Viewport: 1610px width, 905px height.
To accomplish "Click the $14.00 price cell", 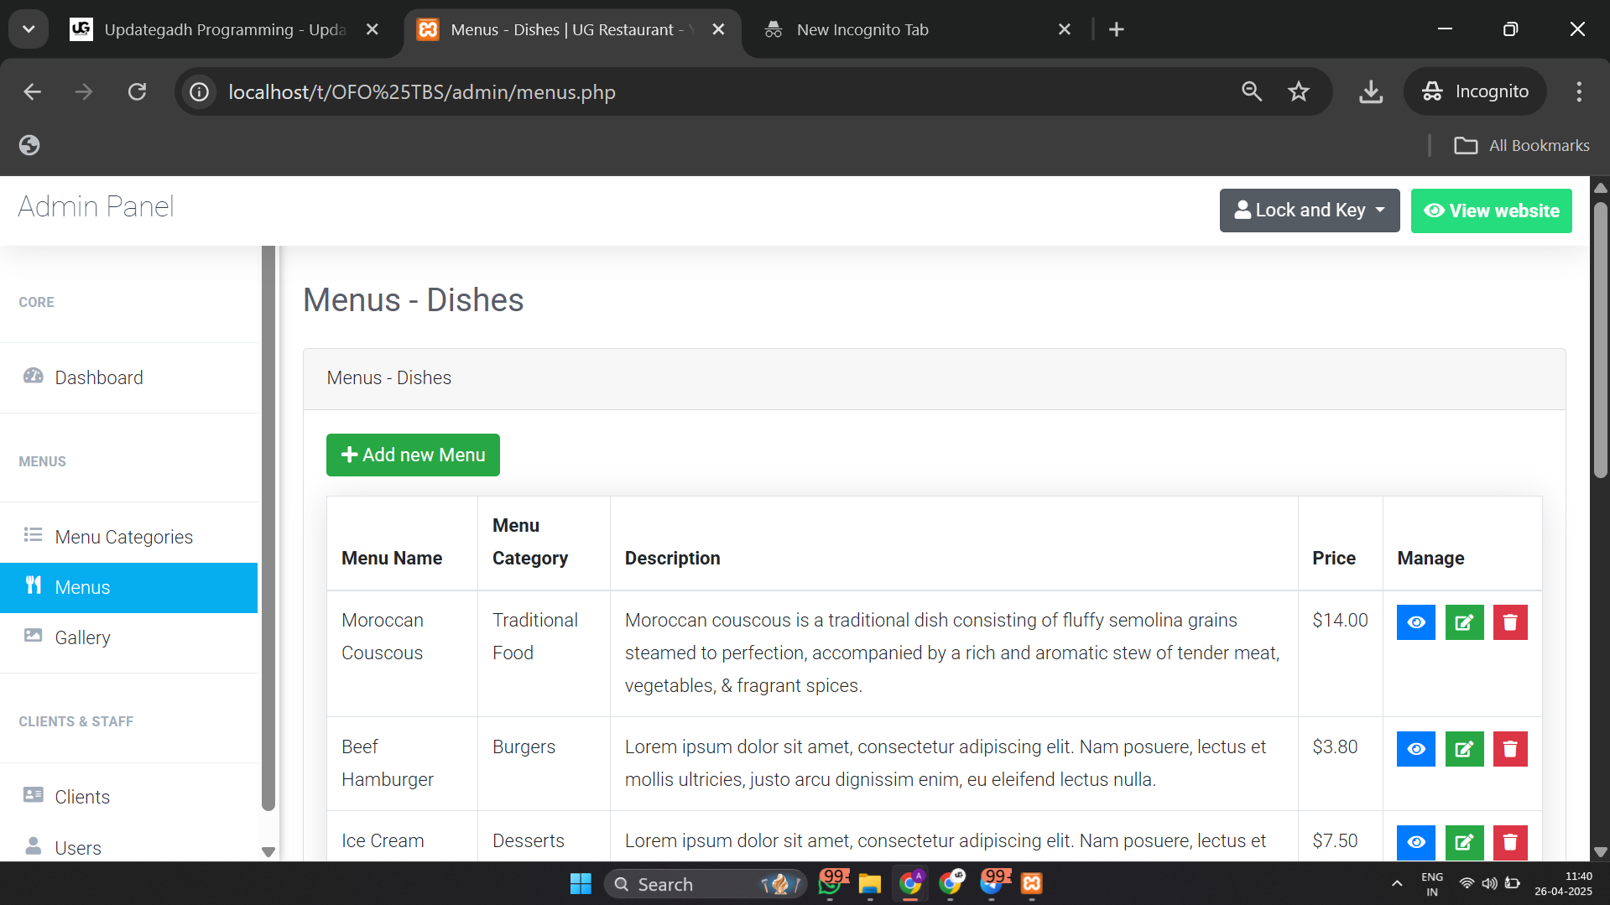I will pyautogui.click(x=1340, y=653).
